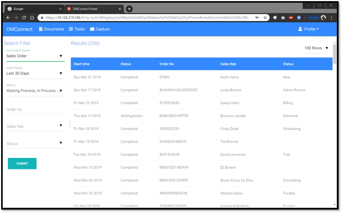The width and height of the screenshot is (342, 213).
Task: Reload the page with browser refresh icon
Action: point(24,18)
